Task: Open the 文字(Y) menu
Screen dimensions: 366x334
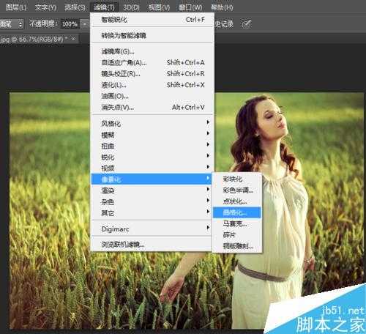Action: (45, 7)
